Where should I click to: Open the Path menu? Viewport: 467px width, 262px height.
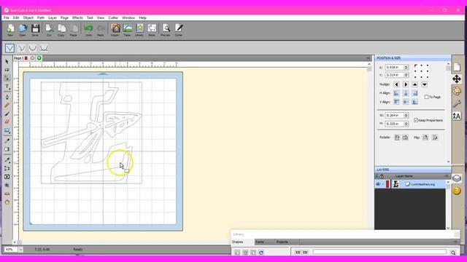click(x=41, y=17)
